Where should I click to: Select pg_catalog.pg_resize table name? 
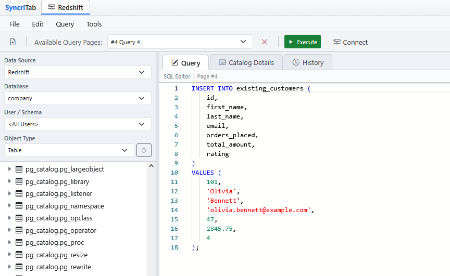pos(57,255)
